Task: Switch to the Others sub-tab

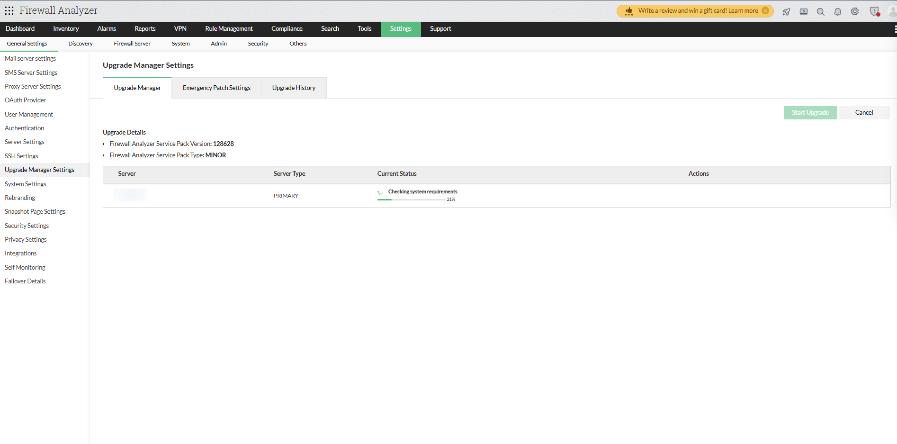Action: [x=298, y=44]
